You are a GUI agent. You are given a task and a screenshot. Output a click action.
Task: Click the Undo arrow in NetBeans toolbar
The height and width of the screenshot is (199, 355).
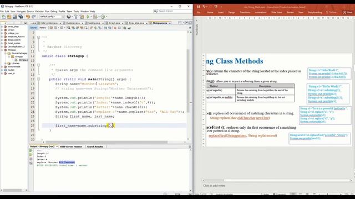click(28, 17)
